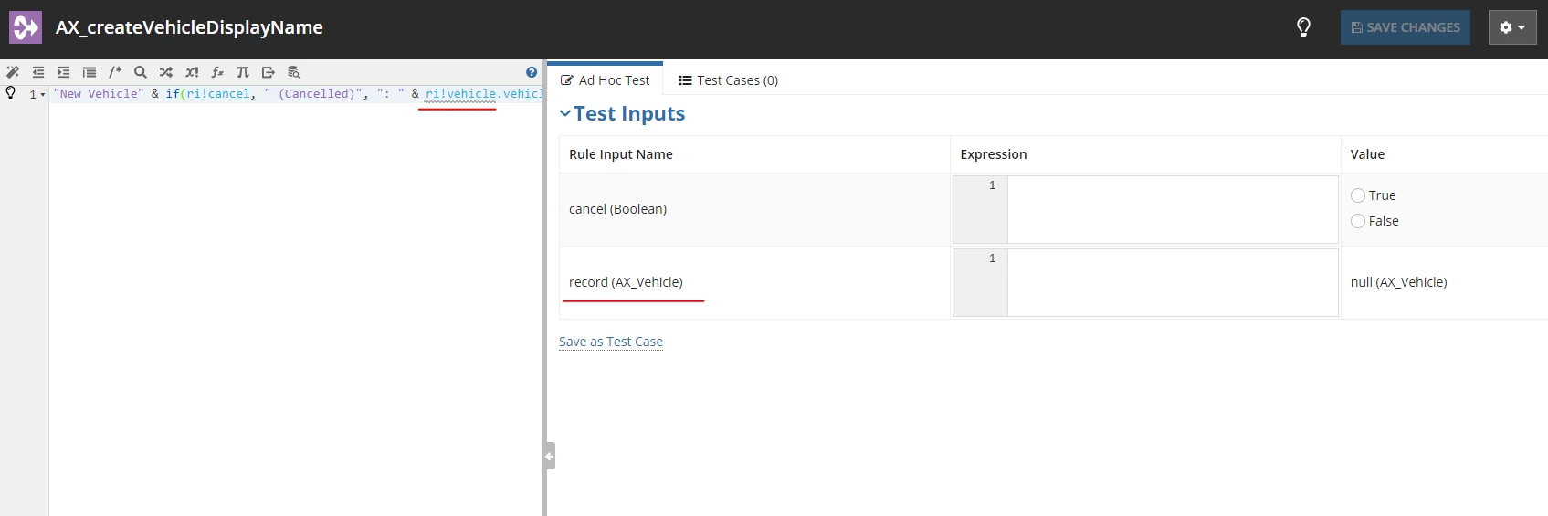The image size is (1548, 516).
Task: Select the True radio button for cancel
Action: 1358,195
